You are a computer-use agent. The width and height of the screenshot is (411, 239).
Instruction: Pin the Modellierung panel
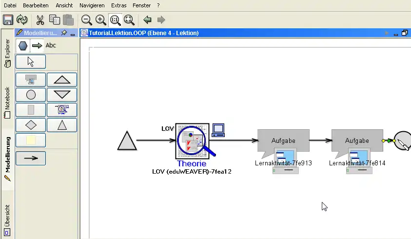pos(64,33)
